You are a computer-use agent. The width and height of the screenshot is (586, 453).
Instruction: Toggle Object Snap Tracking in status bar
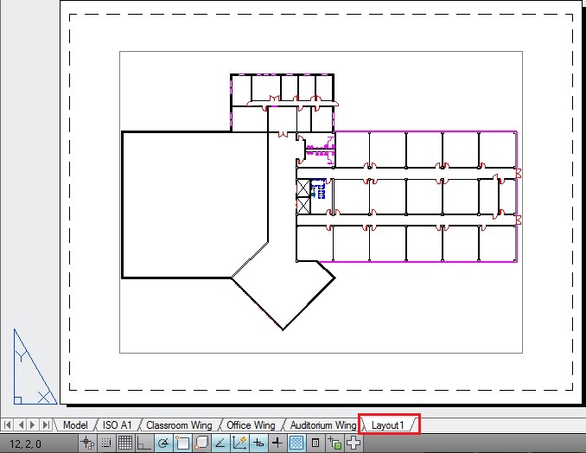tap(220, 443)
